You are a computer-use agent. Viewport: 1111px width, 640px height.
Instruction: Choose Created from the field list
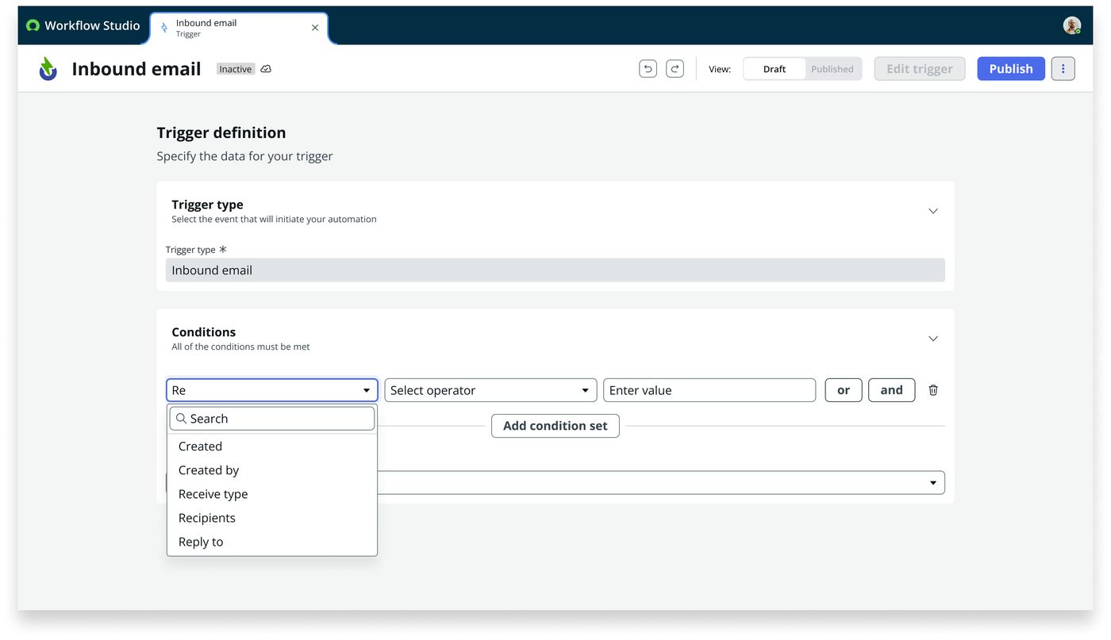tap(272, 446)
